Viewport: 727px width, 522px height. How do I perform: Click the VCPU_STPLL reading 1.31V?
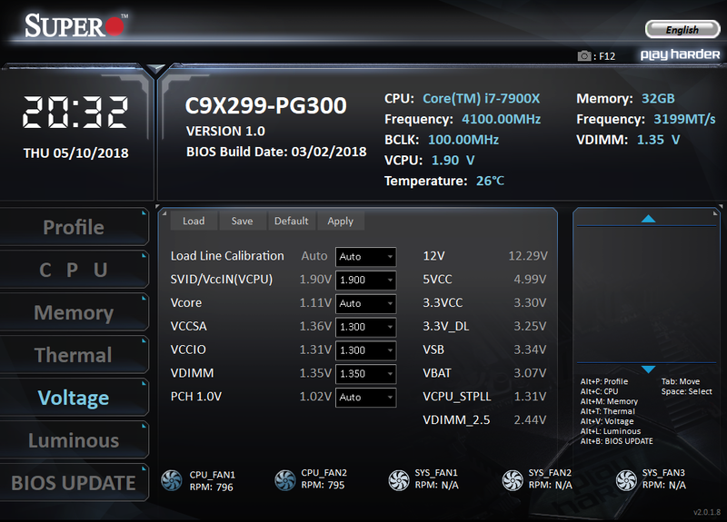click(530, 397)
